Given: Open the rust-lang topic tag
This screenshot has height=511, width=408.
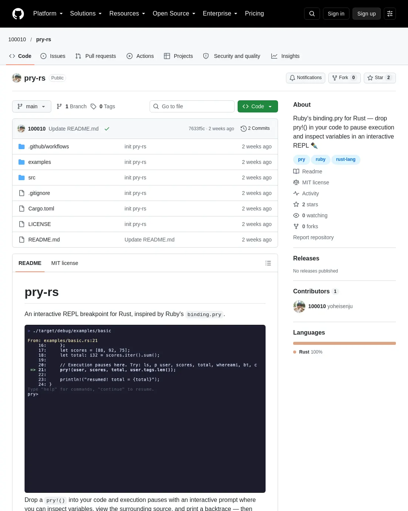Looking at the screenshot, I should (346, 159).
